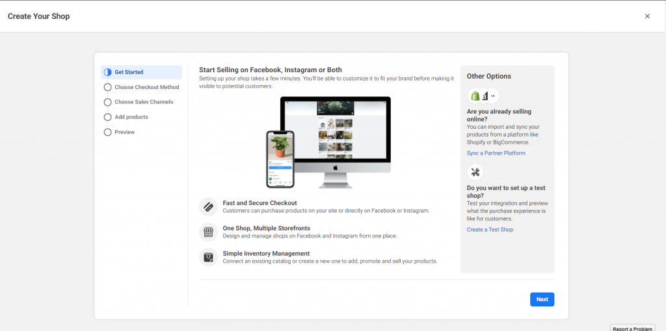Click the Simple Inventory Management bag icon

coord(208,257)
